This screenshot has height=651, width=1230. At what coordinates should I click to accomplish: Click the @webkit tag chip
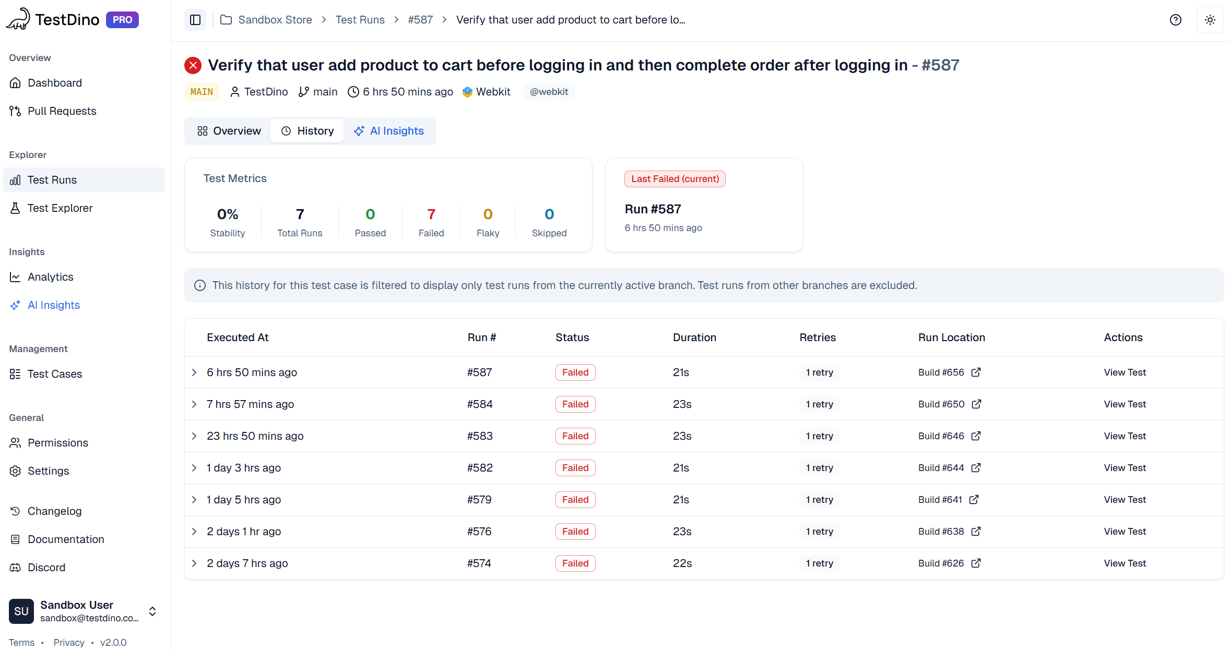point(549,92)
